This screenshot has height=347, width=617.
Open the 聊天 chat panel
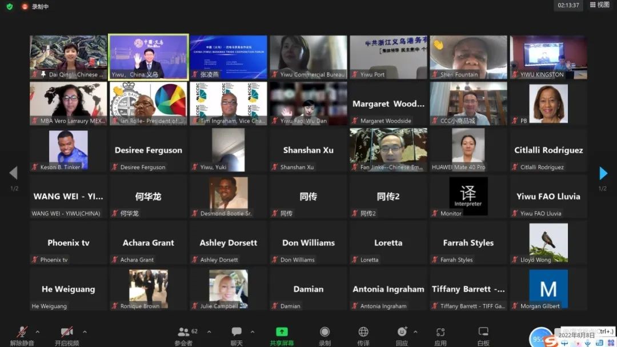(237, 336)
